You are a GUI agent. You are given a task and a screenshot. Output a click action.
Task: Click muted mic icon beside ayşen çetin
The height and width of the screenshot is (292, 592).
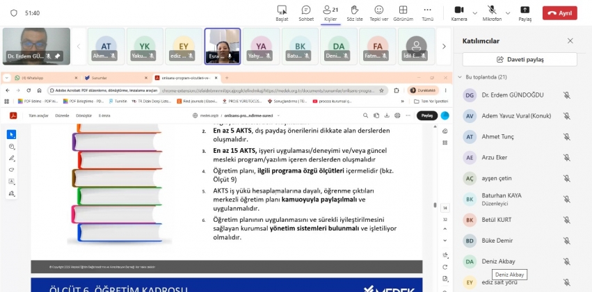(x=566, y=178)
